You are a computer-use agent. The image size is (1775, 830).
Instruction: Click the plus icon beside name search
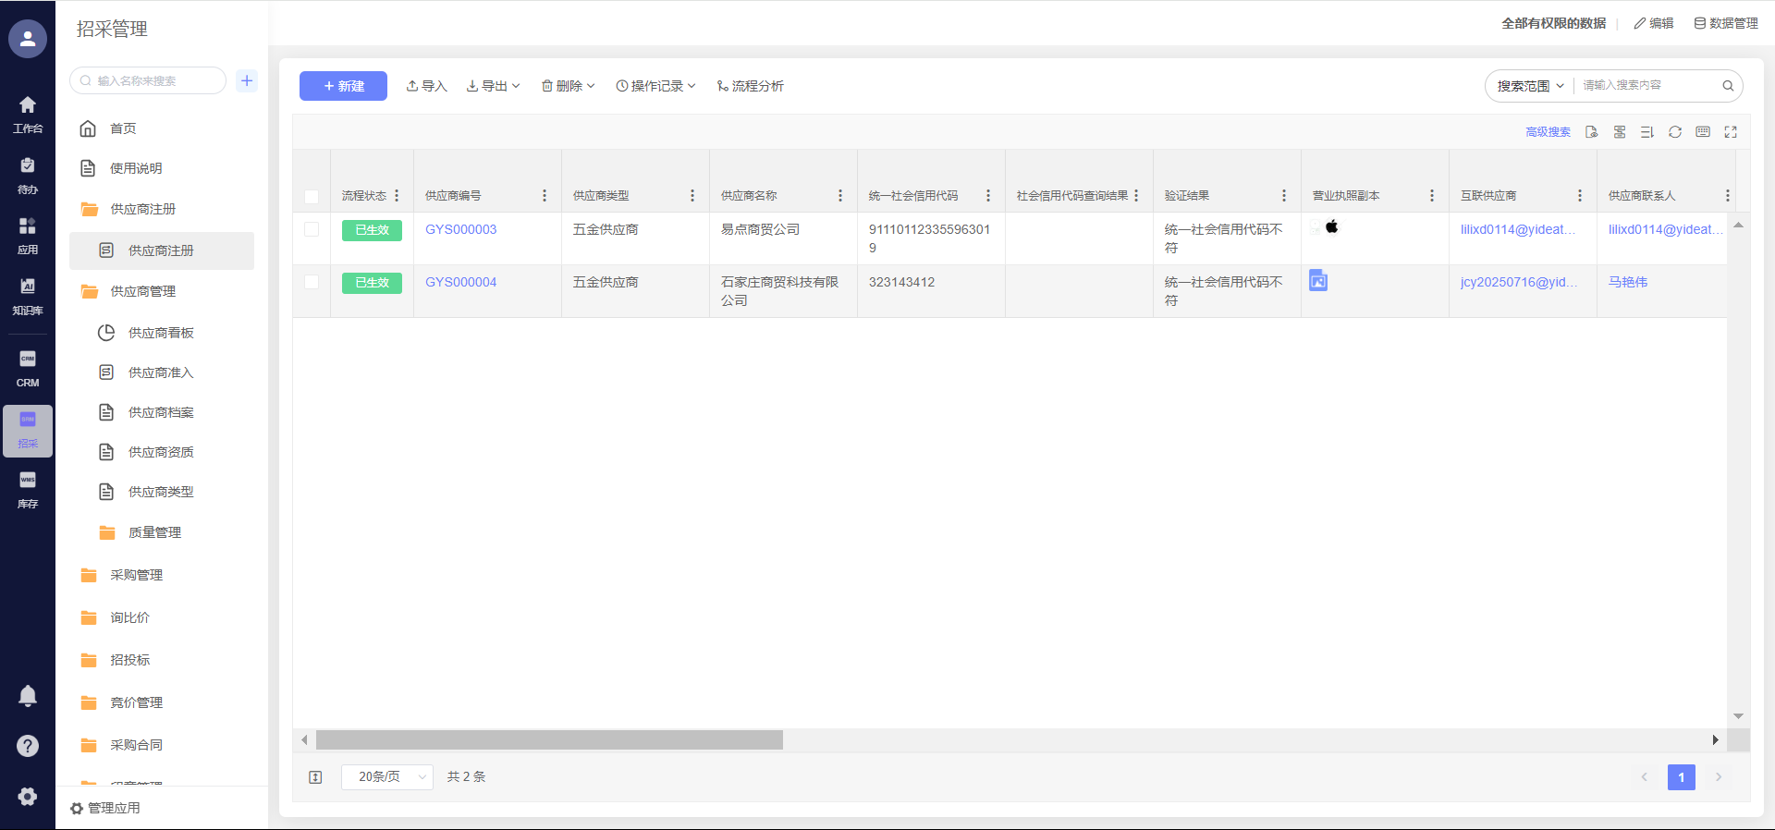(x=247, y=80)
